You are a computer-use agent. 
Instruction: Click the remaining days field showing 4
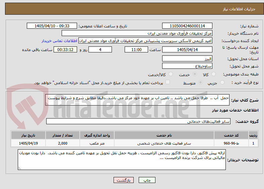[100, 49]
